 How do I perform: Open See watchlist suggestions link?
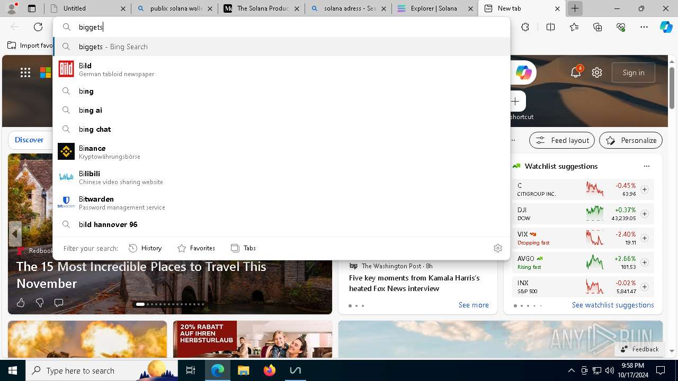pos(613,305)
